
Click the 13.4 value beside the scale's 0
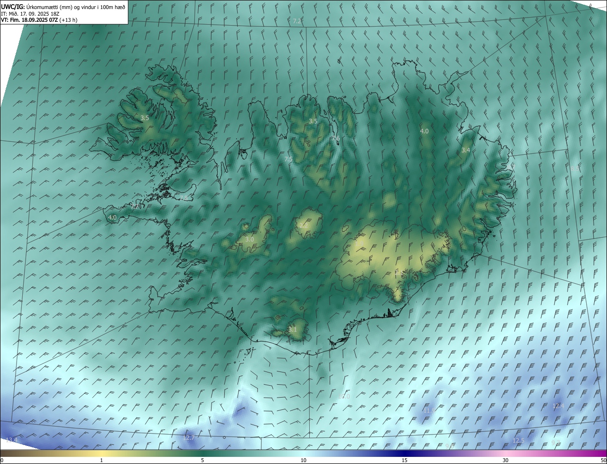pos(12,440)
